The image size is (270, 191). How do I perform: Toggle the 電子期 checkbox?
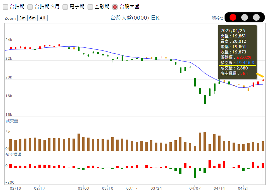(x=65, y=7)
